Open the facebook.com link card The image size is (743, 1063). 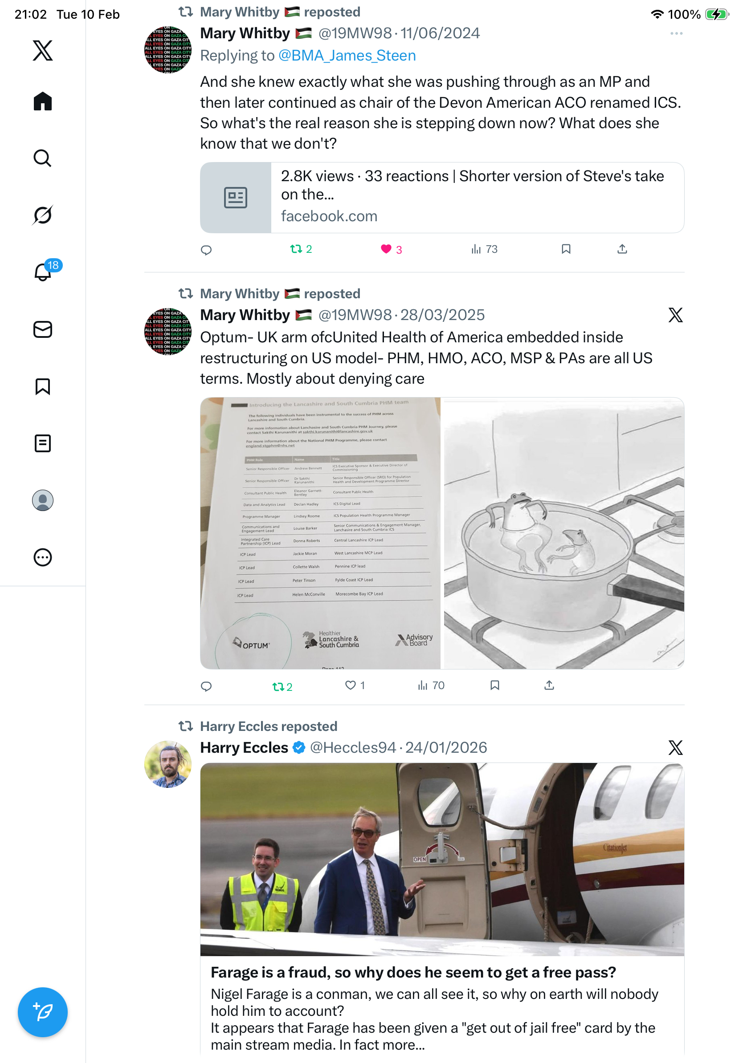coord(441,197)
